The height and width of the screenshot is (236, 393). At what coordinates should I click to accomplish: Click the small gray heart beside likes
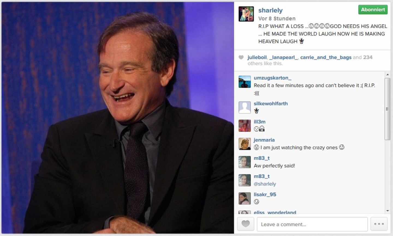241,57
